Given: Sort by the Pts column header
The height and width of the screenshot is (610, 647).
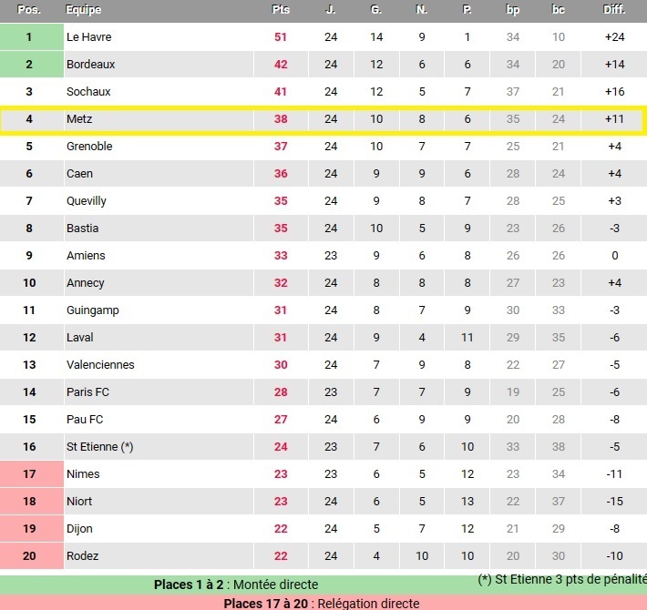Looking at the screenshot, I should 281,10.
